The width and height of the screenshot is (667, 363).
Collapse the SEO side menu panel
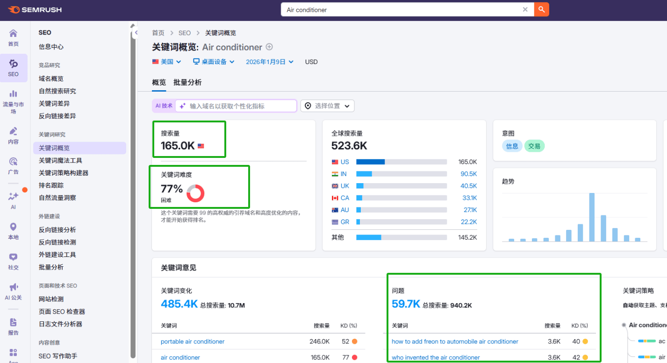pos(136,33)
